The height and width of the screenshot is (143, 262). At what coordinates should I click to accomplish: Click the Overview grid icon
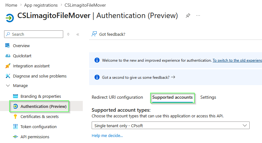[8, 46]
